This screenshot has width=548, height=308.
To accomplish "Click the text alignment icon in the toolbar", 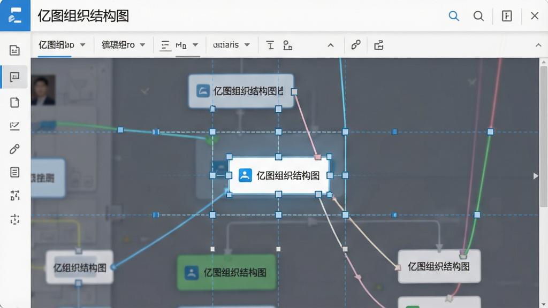I will [x=165, y=45].
